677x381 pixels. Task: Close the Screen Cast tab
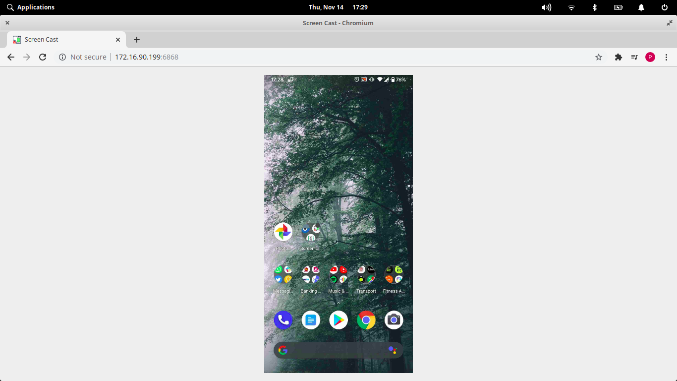point(118,40)
